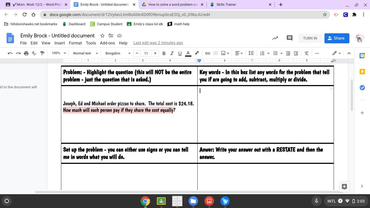
Task: Open the text color picker
Action: pyautogui.click(x=188, y=53)
